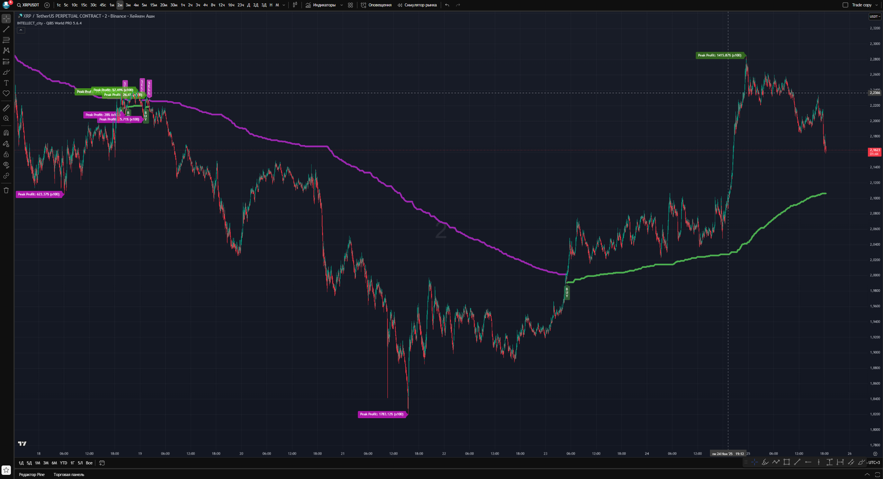Select the horizontal ray tool in floating toolbar
Screen dimensions: 883x479
(808, 462)
